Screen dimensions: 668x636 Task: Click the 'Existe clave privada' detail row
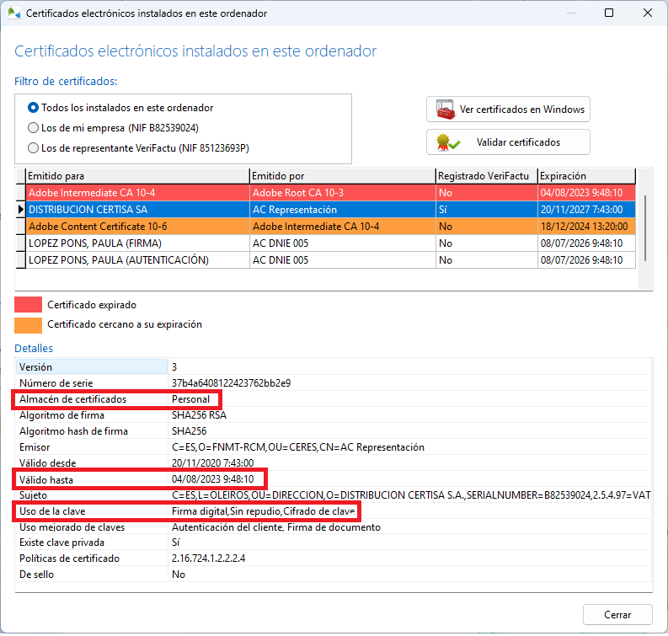[x=334, y=542]
